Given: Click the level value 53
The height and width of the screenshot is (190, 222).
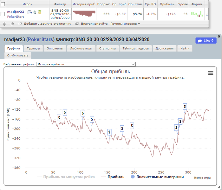Looking at the screenshot, I should click(185, 14).
